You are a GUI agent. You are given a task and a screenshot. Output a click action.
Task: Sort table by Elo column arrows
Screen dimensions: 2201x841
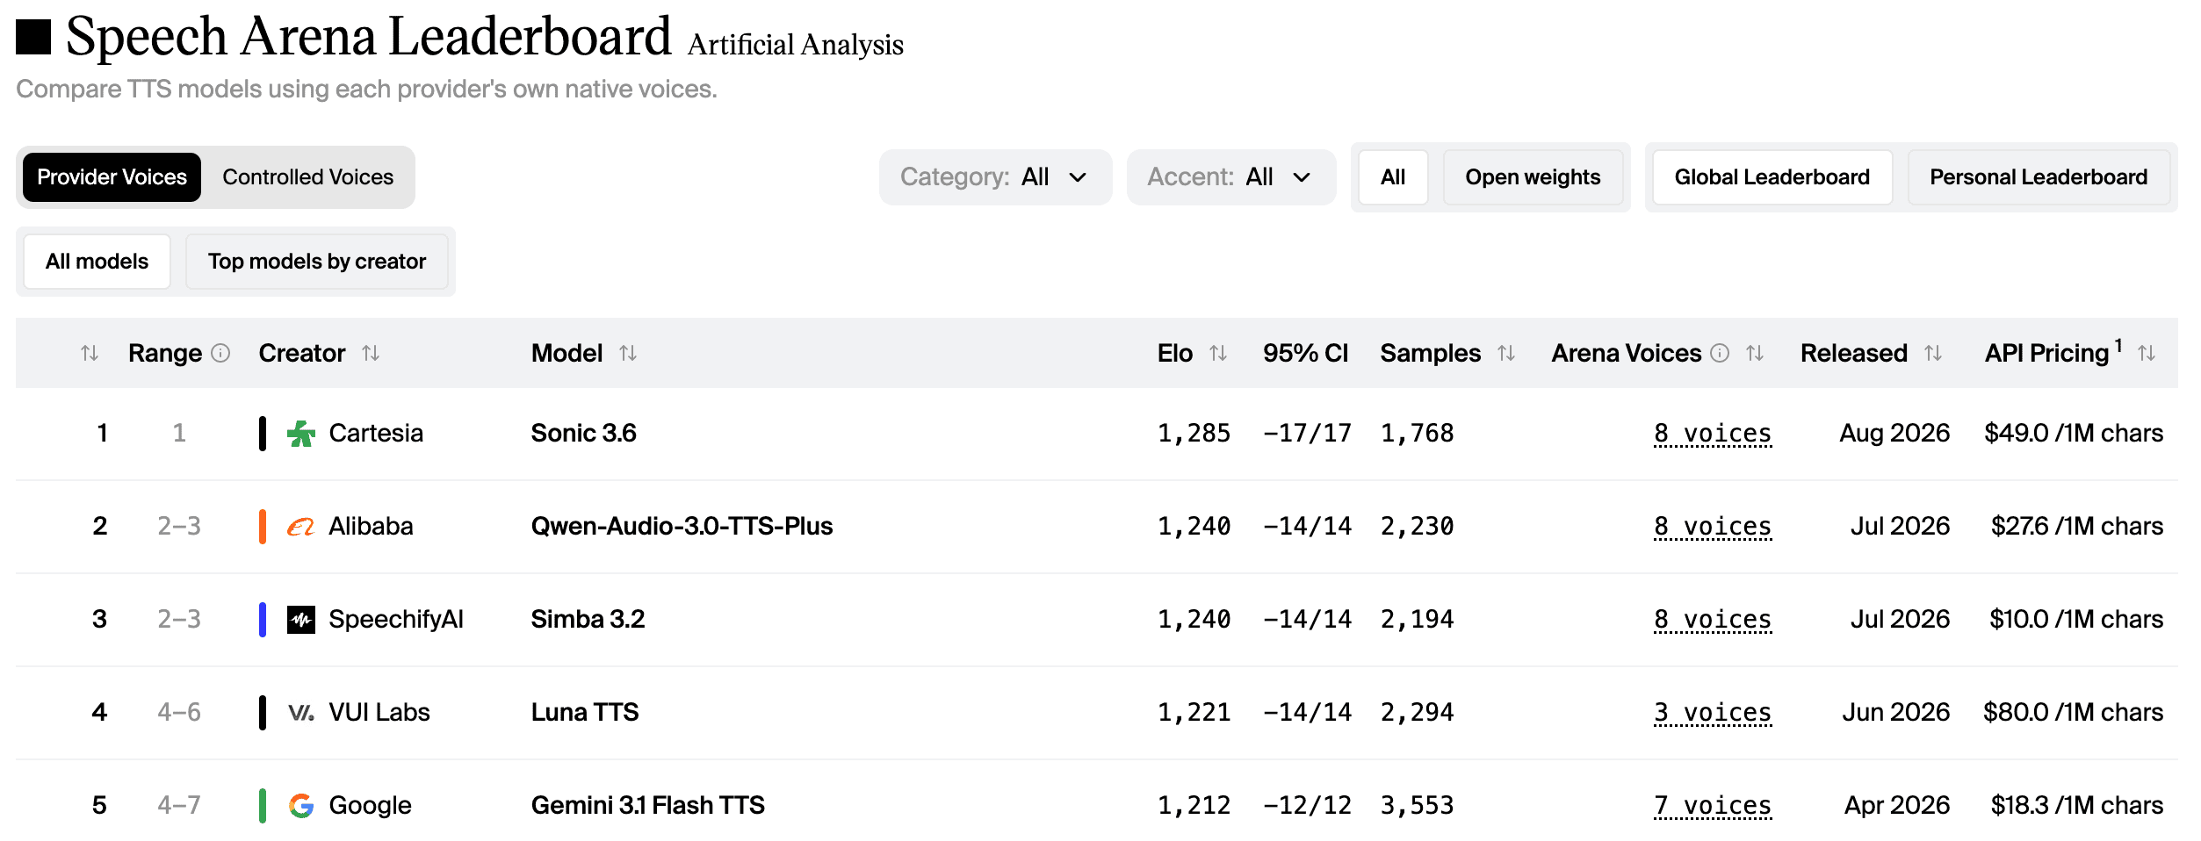click(x=1217, y=353)
